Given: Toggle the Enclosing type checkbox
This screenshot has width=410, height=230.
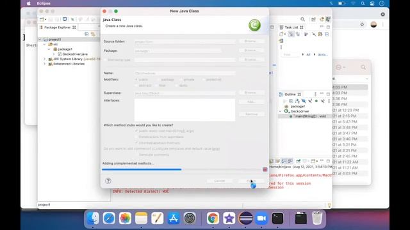Looking at the screenshot, I should 106,60.
